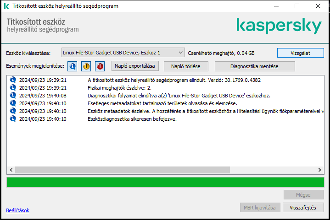The width and height of the screenshot is (330, 220).
Task: Click info icon of 'segédprogram elindult' row
Action: pyautogui.click(x=13, y=80)
